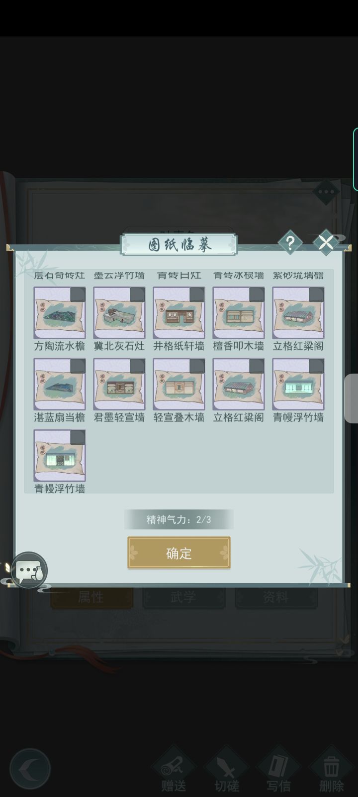Tap the 写信 letter icon
Viewport: 358px width, 797px height.
point(278,769)
